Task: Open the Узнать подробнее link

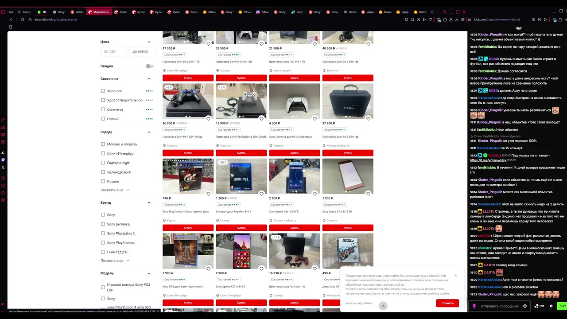Action: click(x=359, y=303)
